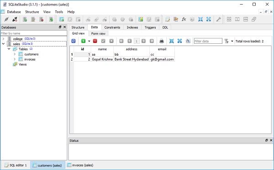
Task: Click the red Delete row button
Action: [95, 41]
